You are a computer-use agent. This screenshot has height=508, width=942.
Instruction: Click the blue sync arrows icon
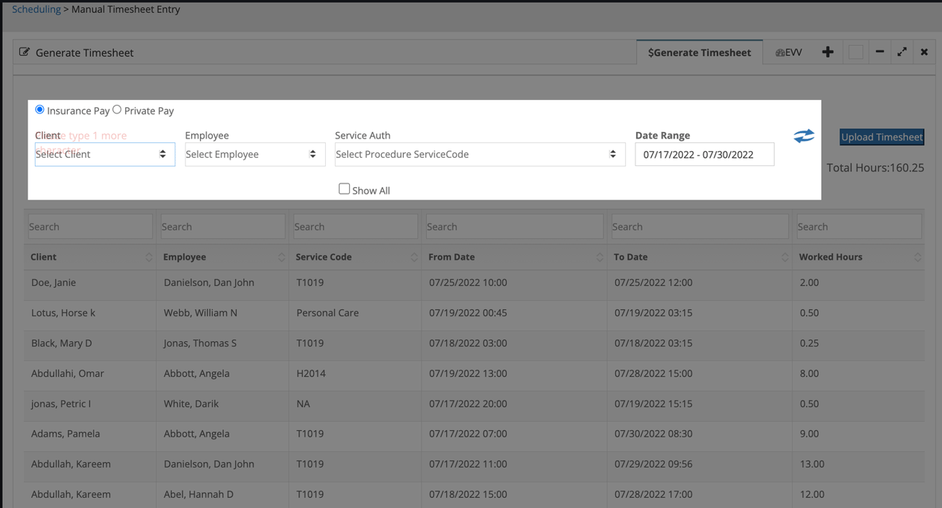pyautogui.click(x=804, y=136)
